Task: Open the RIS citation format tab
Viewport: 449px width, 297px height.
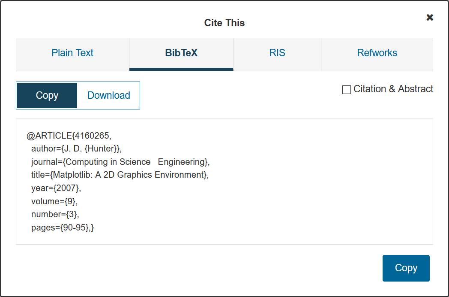Action: tap(277, 52)
